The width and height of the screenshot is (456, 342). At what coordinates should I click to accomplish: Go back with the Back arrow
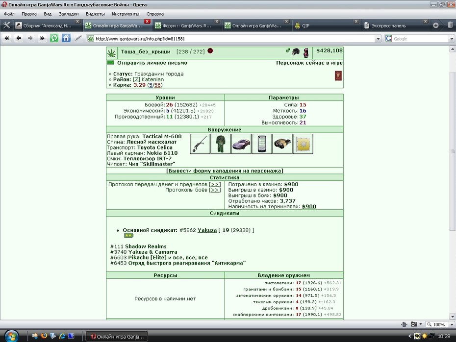(x=19, y=38)
